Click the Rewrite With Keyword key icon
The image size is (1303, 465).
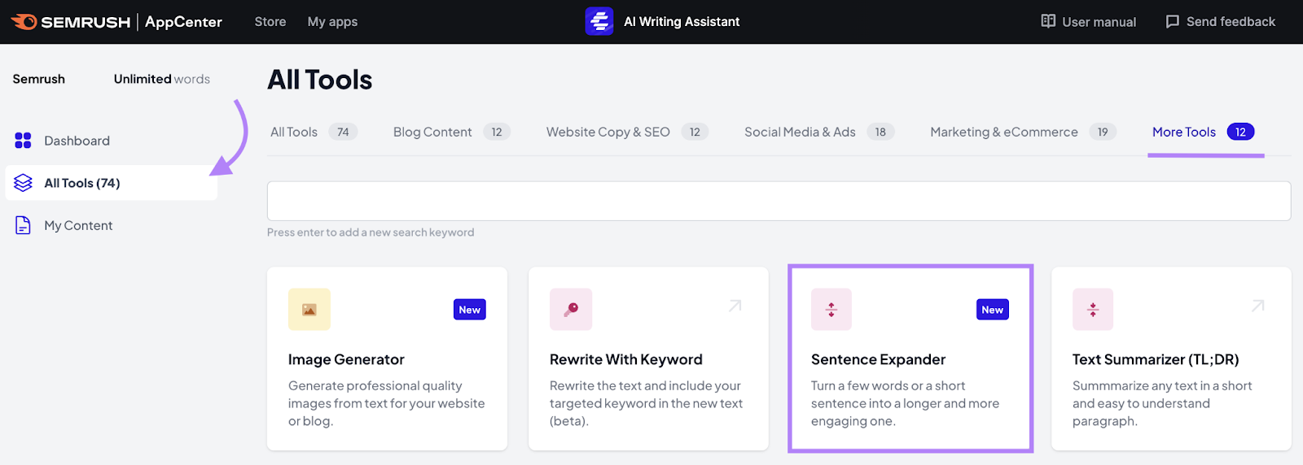tap(571, 310)
